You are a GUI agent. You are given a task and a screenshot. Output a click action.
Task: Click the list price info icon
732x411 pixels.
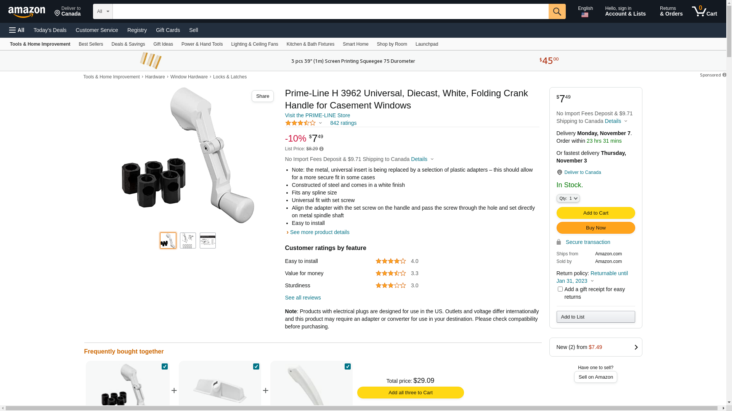321,149
